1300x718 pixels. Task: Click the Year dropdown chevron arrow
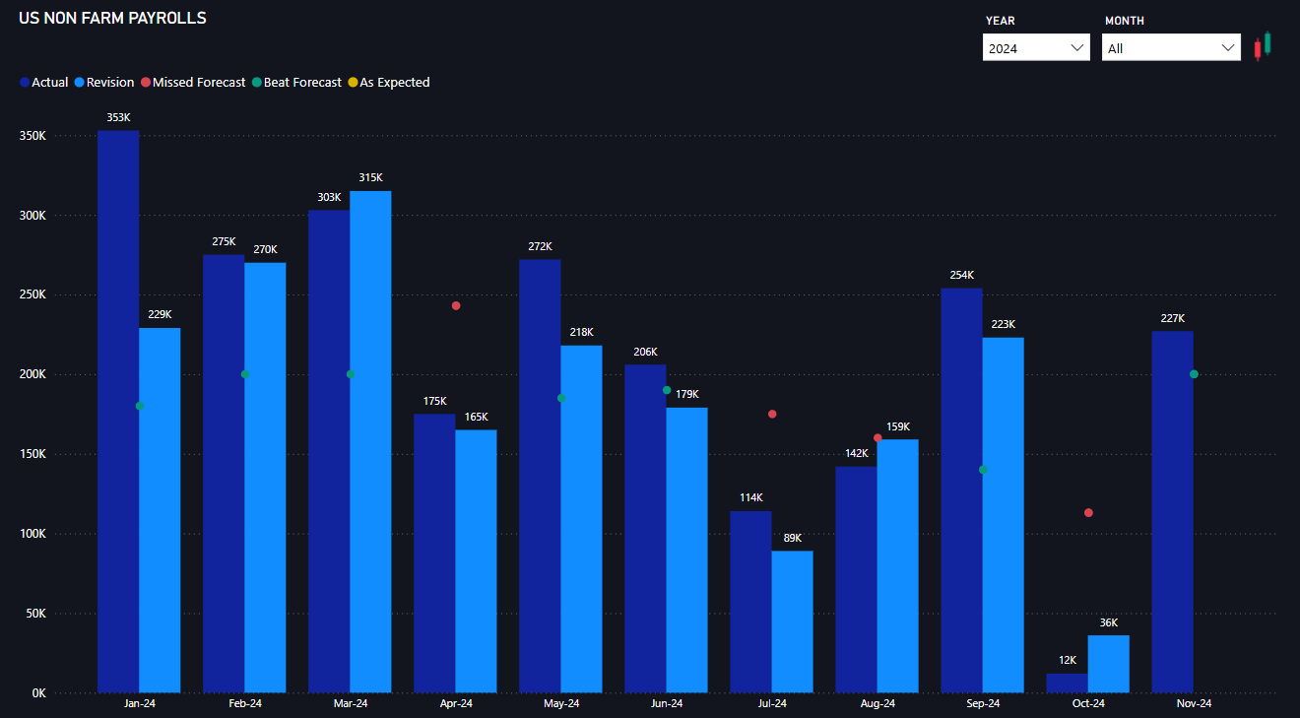point(1076,48)
